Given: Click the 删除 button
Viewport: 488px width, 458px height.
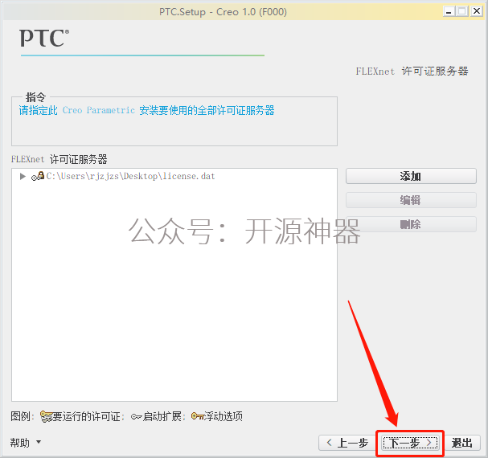Looking at the screenshot, I should pyautogui.click(x=411, y=224).
